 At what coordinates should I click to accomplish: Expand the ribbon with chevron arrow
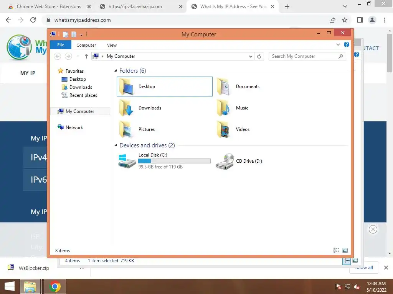coord(338,45)
